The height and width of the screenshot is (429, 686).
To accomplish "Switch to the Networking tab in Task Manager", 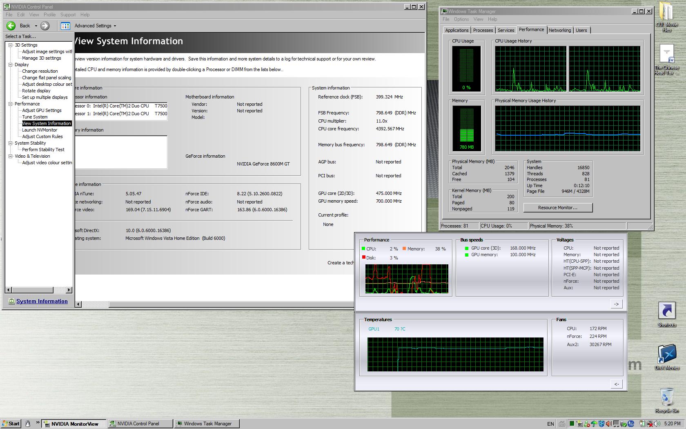I will [x=560, y=30].
